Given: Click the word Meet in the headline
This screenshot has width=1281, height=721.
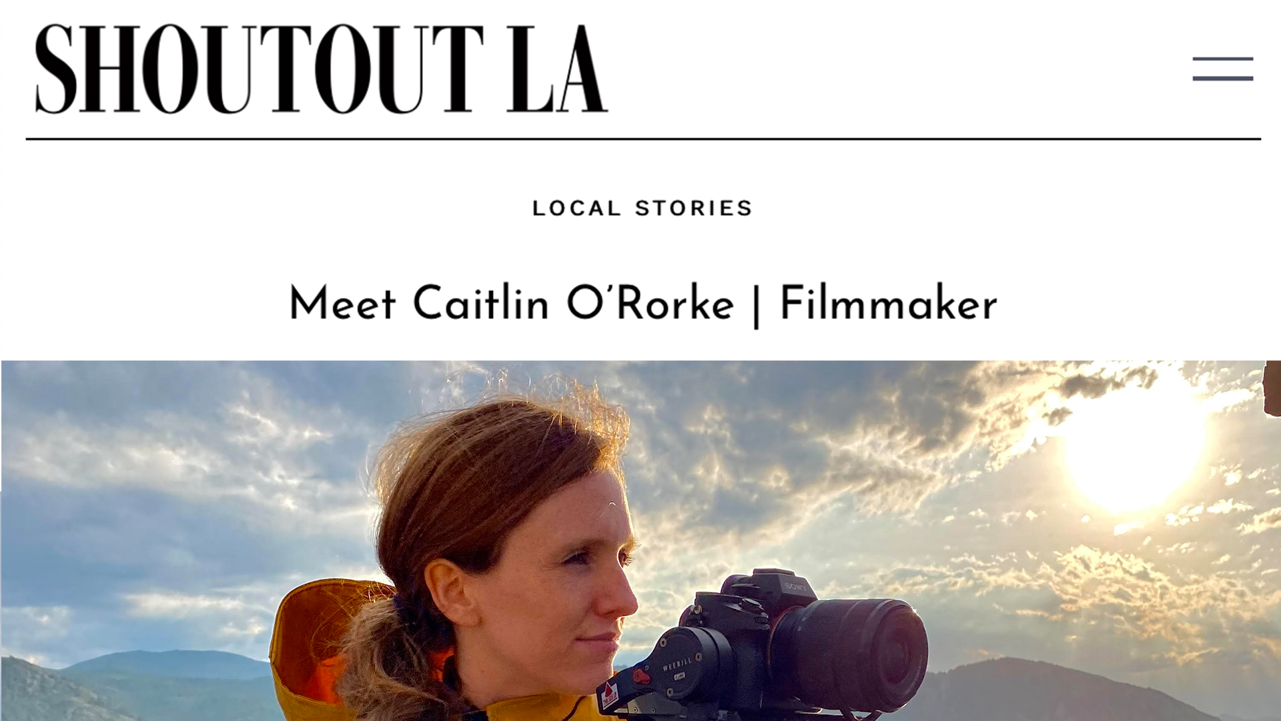Looking at the screenshot, I should 343,304.
